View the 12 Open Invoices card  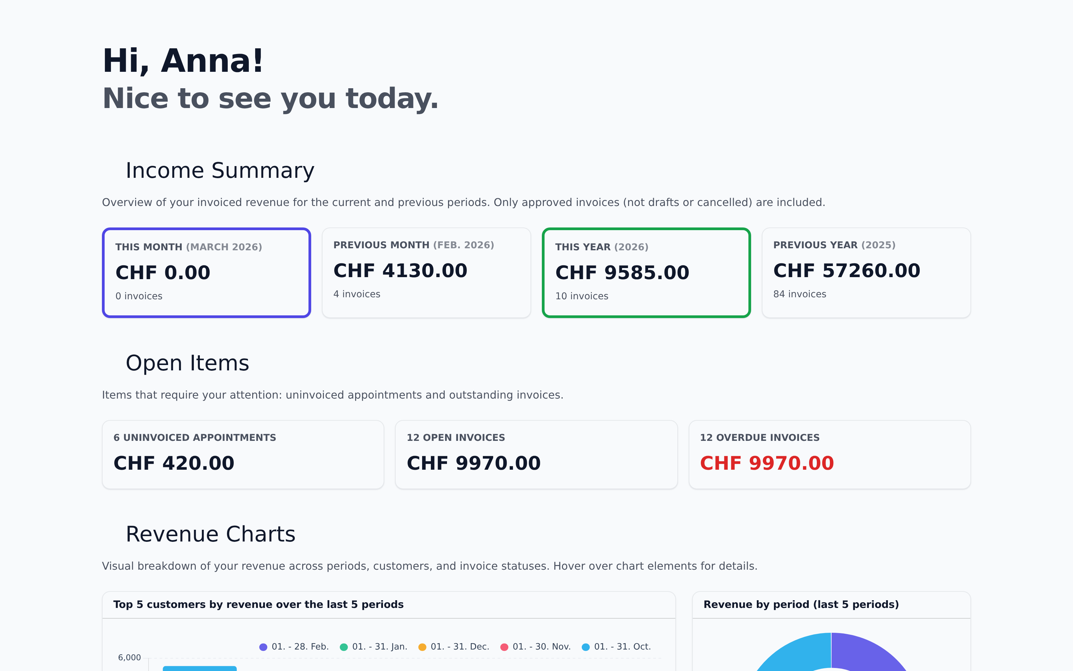pyautogui.click(x=536, y=454)
